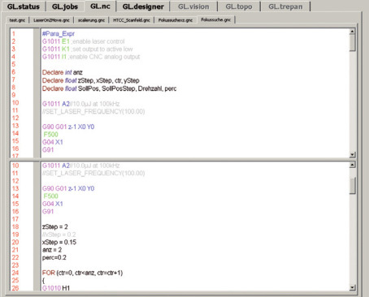Image resolution: width=369 pixels, height=297 pixels.
Task: Click the upper editor scrollbar thumb
Action: point(352,43)
